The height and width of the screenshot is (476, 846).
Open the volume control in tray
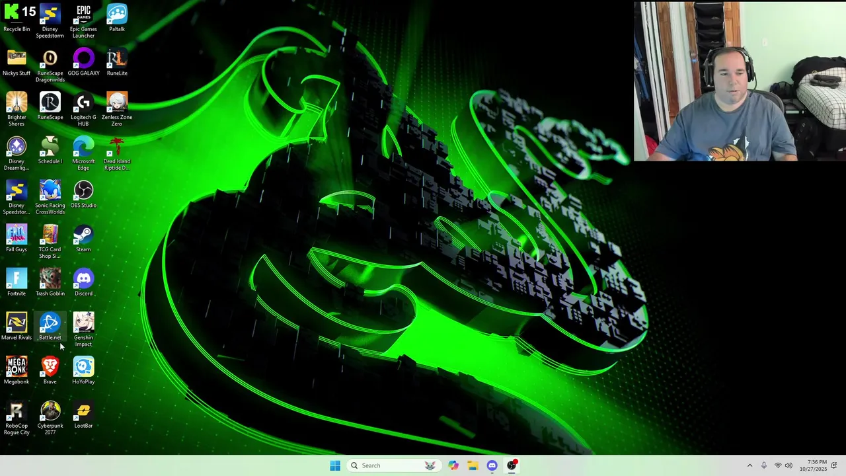click(789, 465)
